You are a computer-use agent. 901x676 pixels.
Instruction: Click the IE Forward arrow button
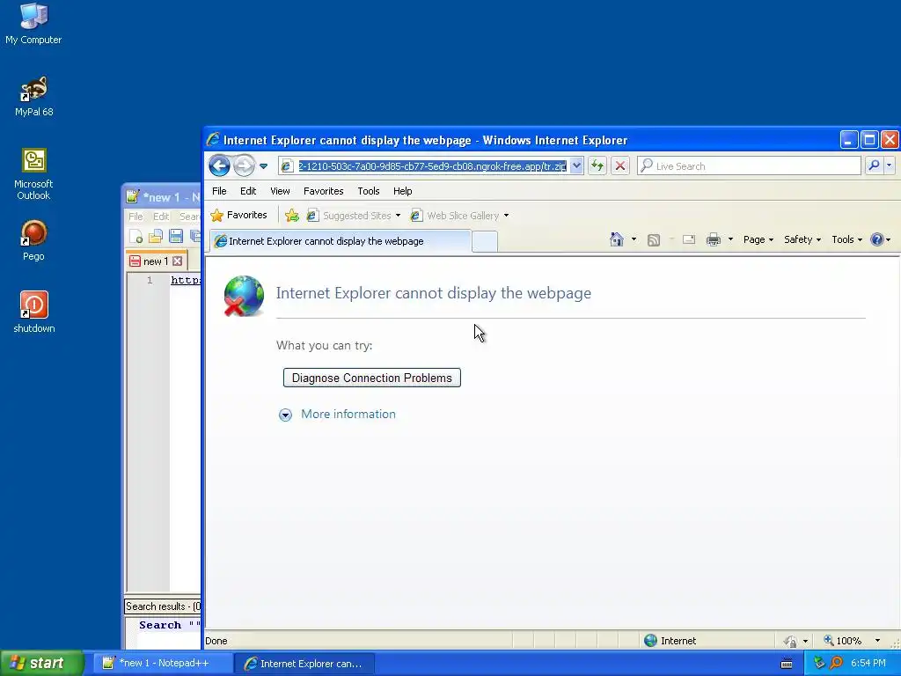[x=244, y=166]
